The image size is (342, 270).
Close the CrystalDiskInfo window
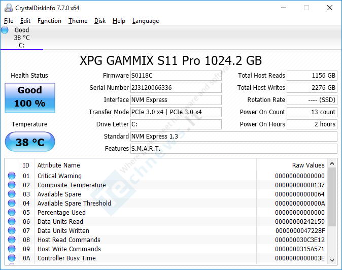pyautogui.click(x=330, y=8)
